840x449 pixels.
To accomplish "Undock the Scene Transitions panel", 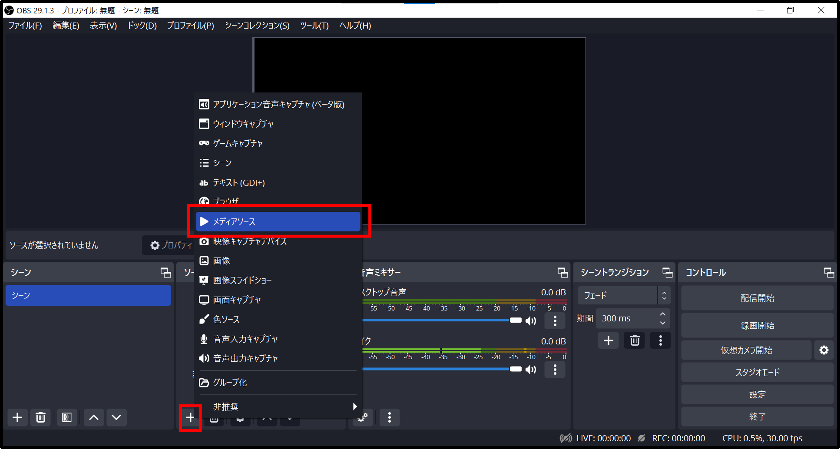I will (x=667, y=272).
